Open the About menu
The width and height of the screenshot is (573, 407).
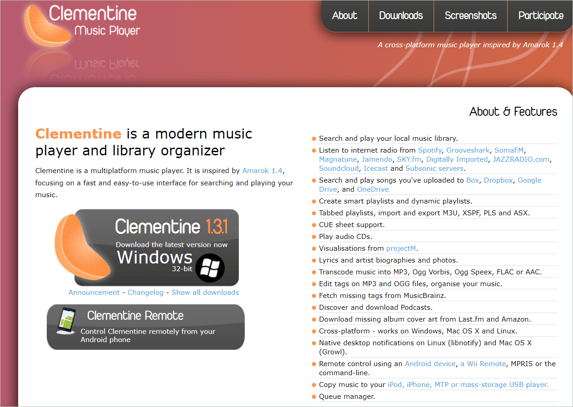click(345, 15)
